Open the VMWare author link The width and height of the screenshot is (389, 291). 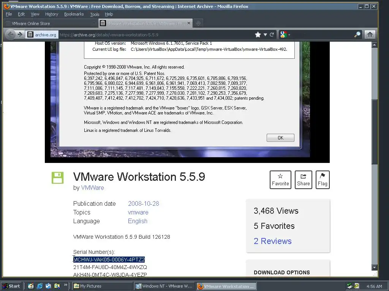[92, 188]
